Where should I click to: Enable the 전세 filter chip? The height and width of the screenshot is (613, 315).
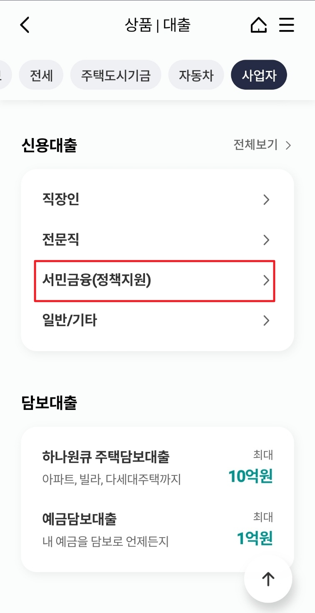point(41,75)
